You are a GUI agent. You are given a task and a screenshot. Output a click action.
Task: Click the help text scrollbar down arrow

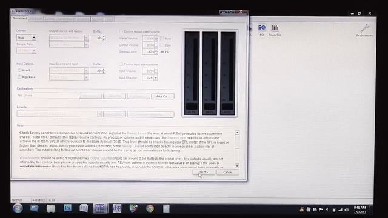click(237, 166)
